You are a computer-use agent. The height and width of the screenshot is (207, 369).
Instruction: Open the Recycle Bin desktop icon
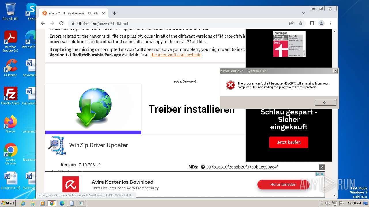coord(10,12)
